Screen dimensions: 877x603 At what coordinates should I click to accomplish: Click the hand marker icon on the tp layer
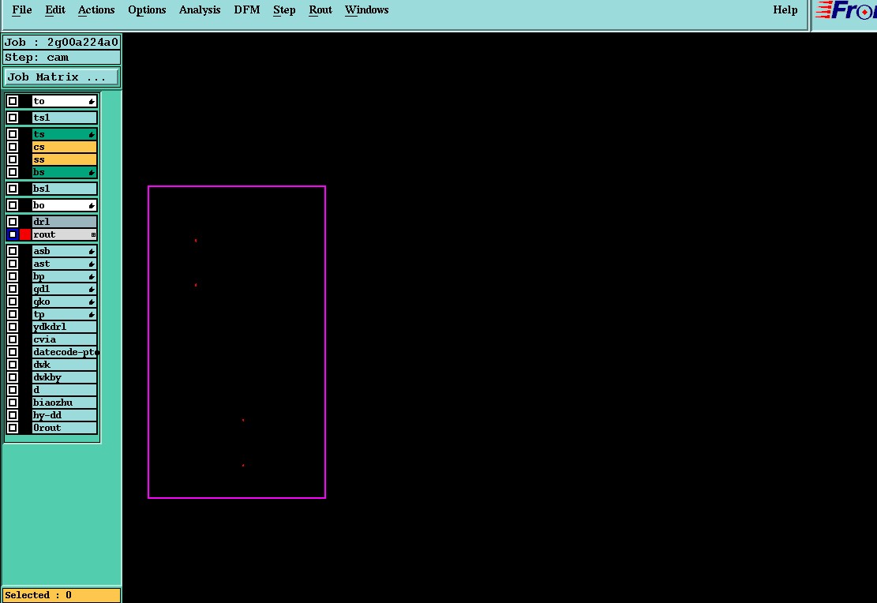[x=92, y=314]
